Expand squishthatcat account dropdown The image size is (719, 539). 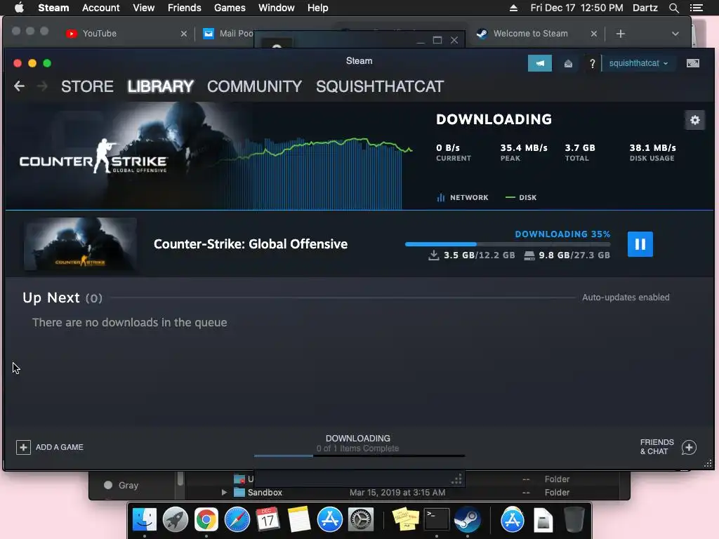pyautogui.click(x=638, y=63)
